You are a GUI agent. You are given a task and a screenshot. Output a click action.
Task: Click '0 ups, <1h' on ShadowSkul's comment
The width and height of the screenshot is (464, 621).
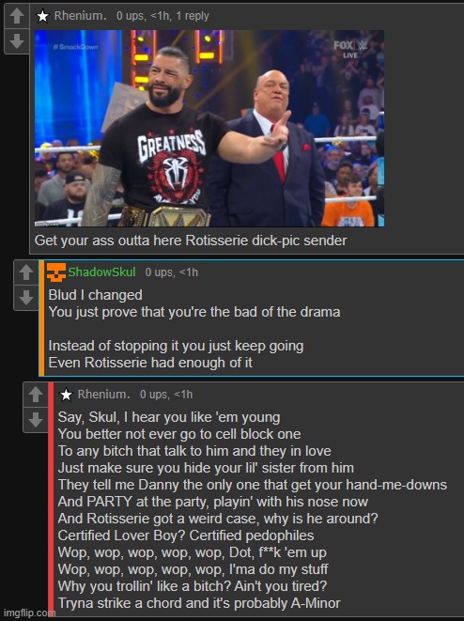click(172, 272)
